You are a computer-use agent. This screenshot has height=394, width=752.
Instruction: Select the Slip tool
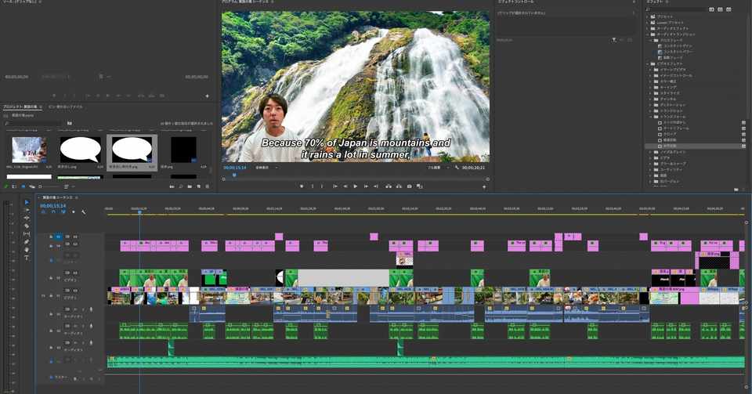point(27,234)
